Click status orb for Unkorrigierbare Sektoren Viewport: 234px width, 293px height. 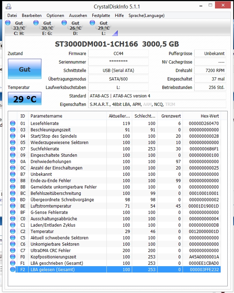[x=13, y=244]
